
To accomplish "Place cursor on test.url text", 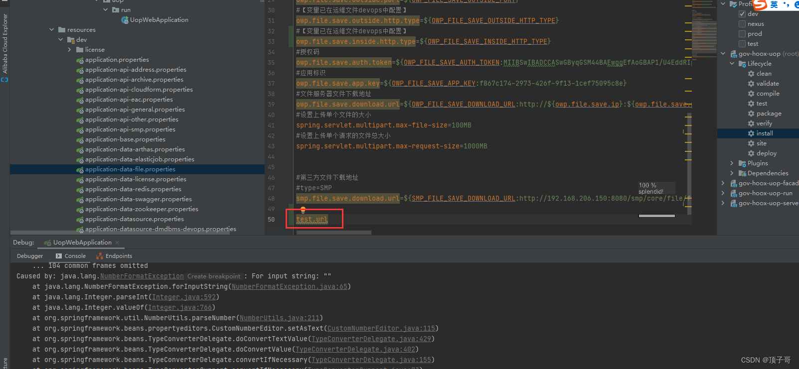I will pyautogui.click(x=312, y=220).
